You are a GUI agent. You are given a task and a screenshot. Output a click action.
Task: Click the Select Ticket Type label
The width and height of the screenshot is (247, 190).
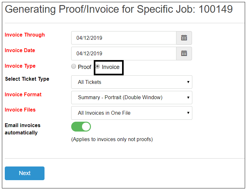pyautogui.click(x=27, y=79)
